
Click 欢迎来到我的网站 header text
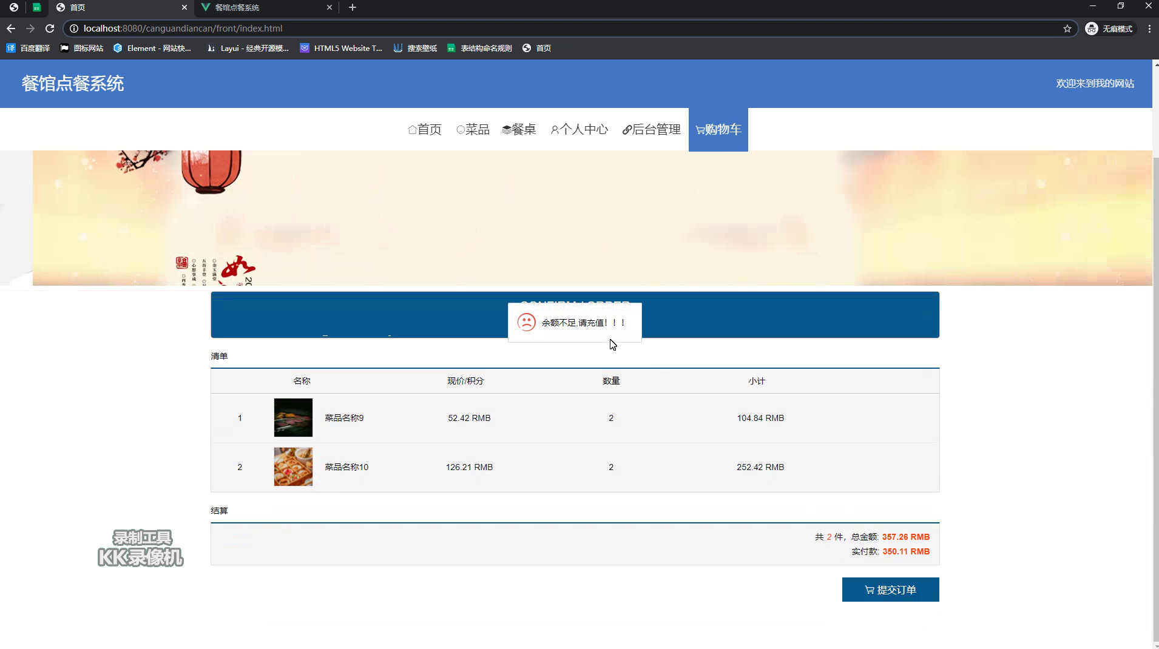coord(1095,84)
